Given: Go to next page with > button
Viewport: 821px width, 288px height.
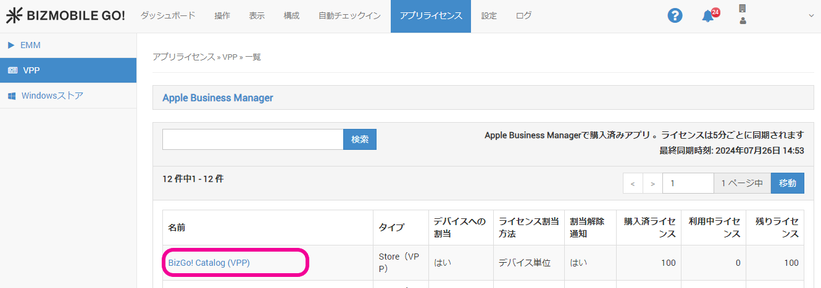Looking at the screenshot, I should coord(652,183).
